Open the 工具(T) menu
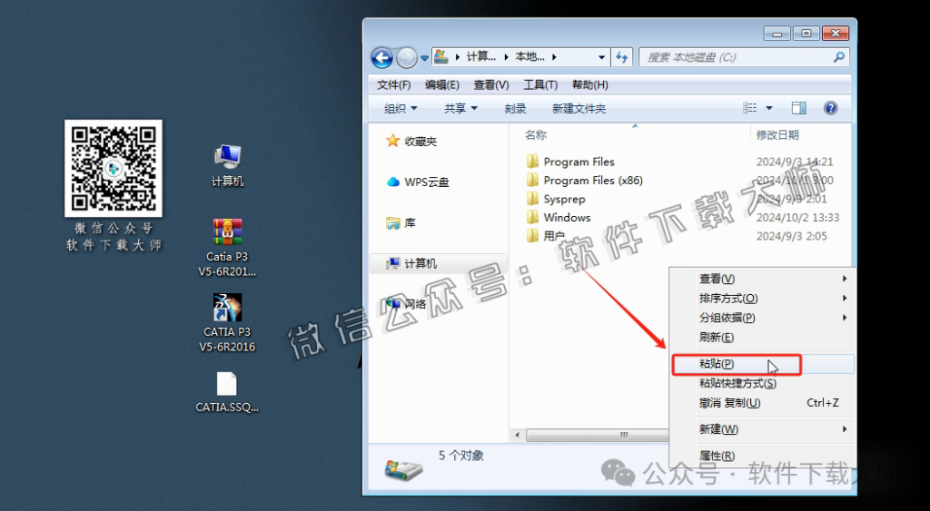Screen dimensions: 930x511 (x=540, y=84)
